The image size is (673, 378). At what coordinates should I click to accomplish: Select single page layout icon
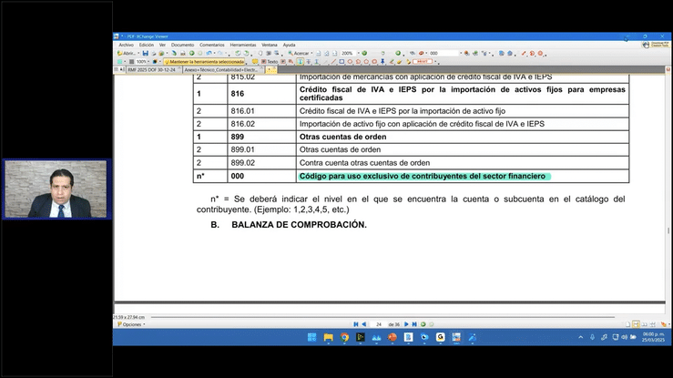pos(628,324)
